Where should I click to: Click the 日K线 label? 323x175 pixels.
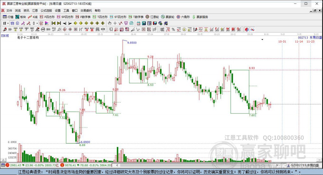tap(5, 36)
